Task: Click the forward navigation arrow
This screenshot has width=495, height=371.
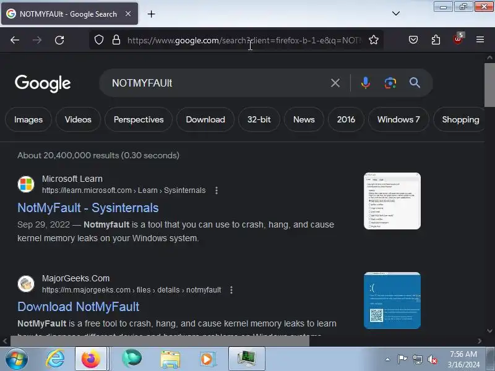Action: [x=37, y=40]
